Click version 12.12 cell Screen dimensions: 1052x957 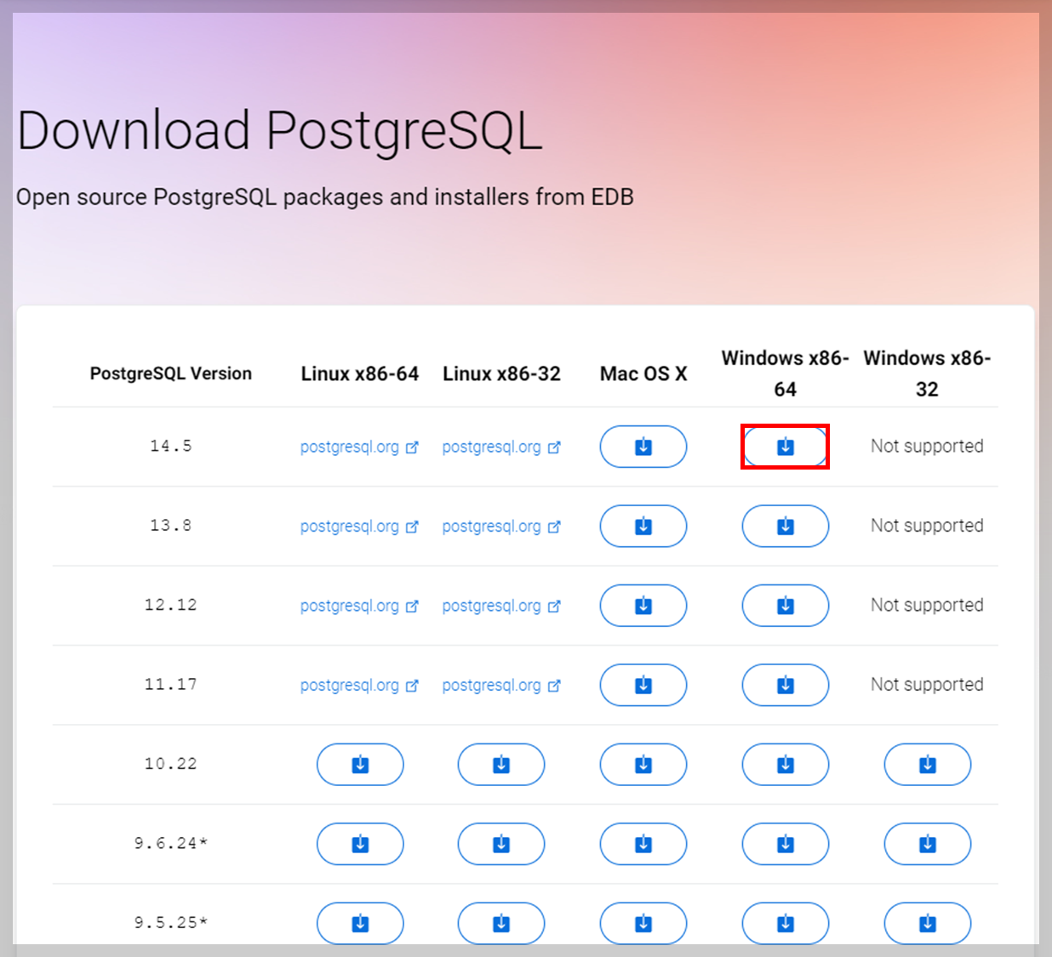(x=171, y=605)
